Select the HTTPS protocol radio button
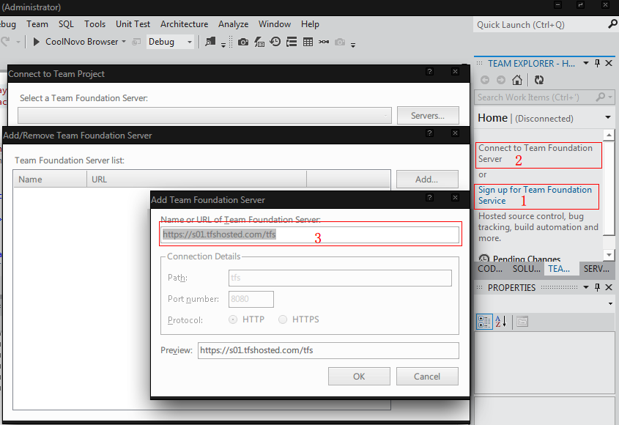The image size is (619, 425). [x=283, y=319]
